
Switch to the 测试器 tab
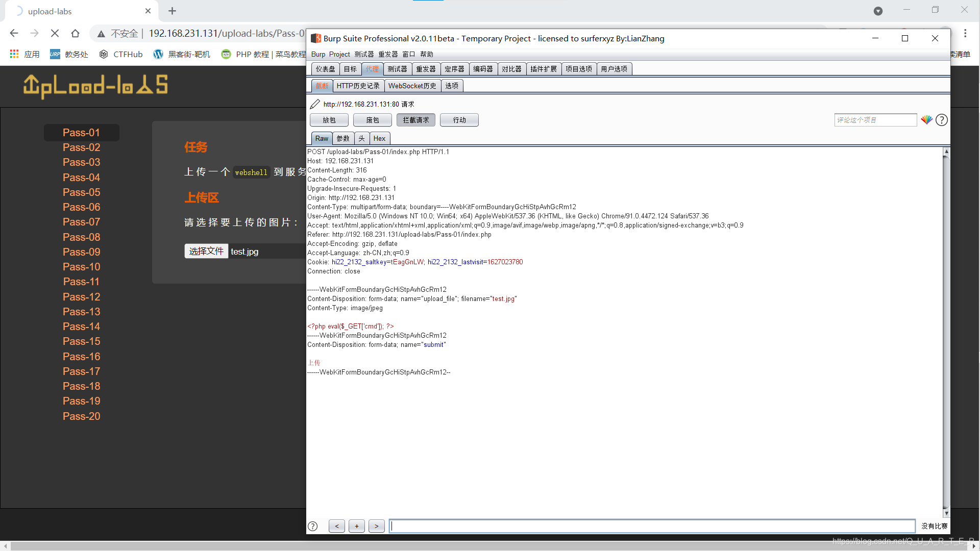pos(397,69)
